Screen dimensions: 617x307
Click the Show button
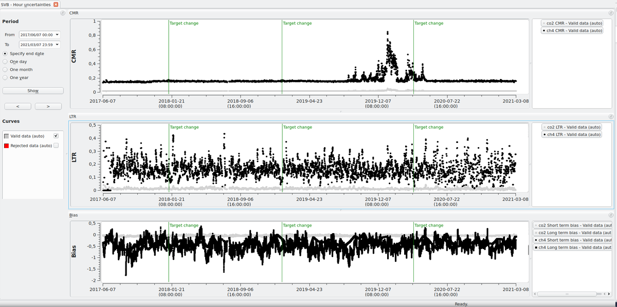(32, 90)
